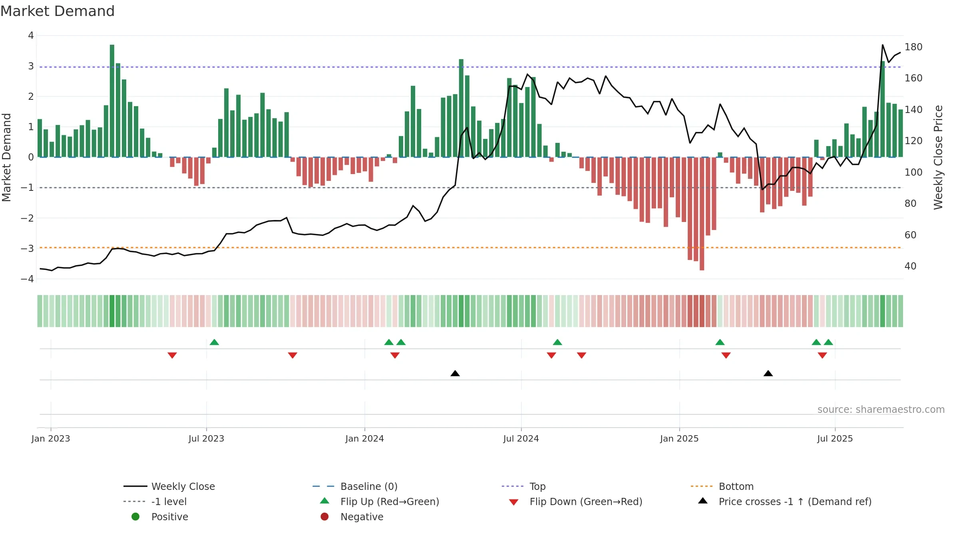Toggle Flip Up (Red→Green) legend entry

(380, 501)
